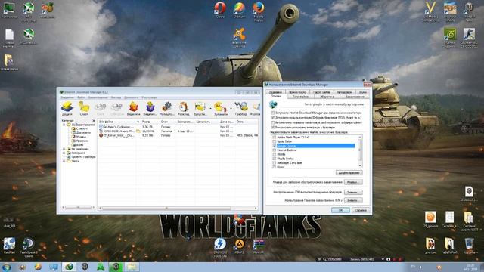Check Internet Explorer in browser list
Screen dimensions: 484x272
(x=274, y=150)
